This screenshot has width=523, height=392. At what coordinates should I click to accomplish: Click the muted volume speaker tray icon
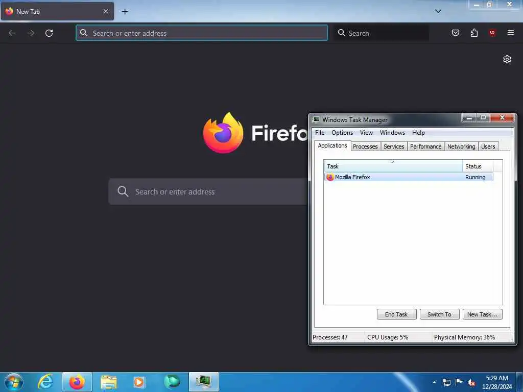click(x=471, y=383)
